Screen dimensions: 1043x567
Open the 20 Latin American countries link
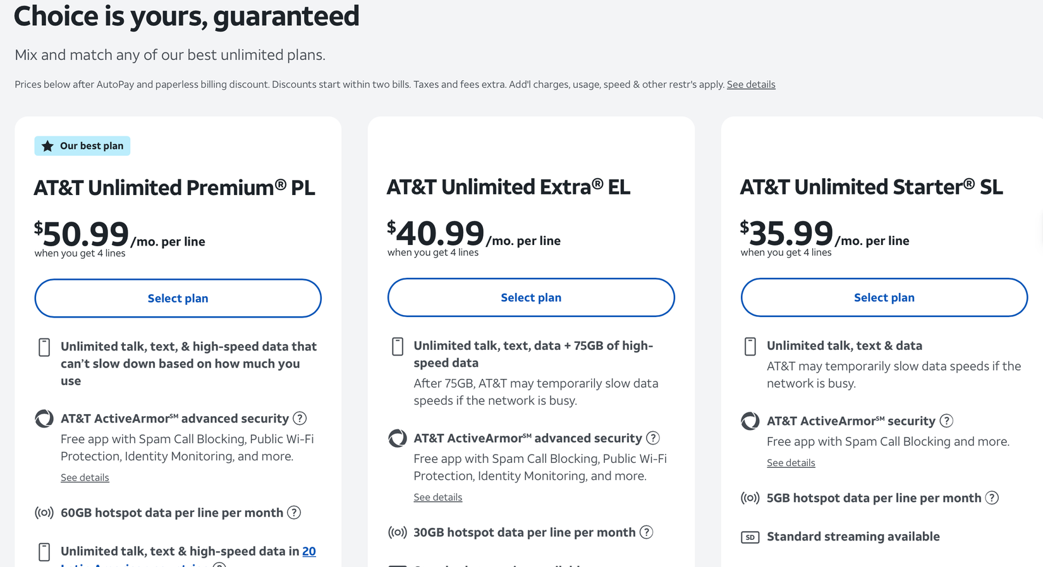(x=308, y=551)
